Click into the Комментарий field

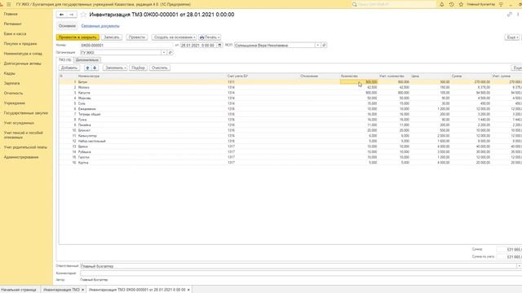tap(301, 273)
